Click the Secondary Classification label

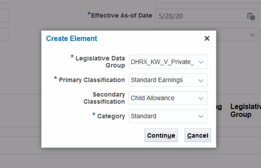click(104, 98)
